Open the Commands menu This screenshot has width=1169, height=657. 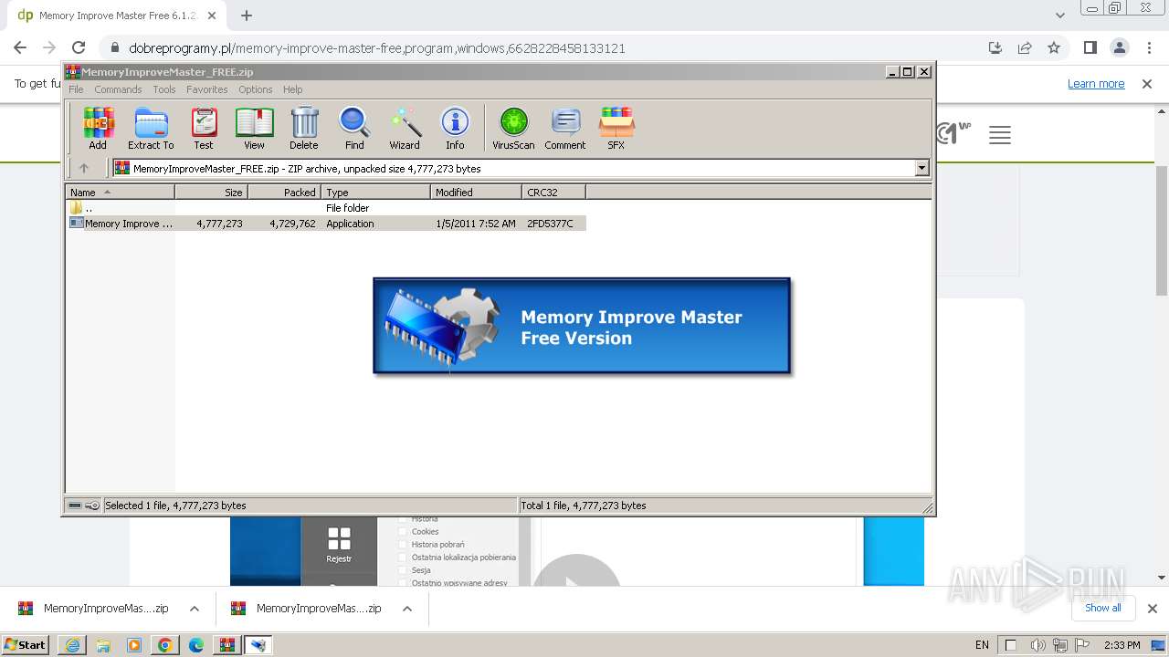point(118,89)
